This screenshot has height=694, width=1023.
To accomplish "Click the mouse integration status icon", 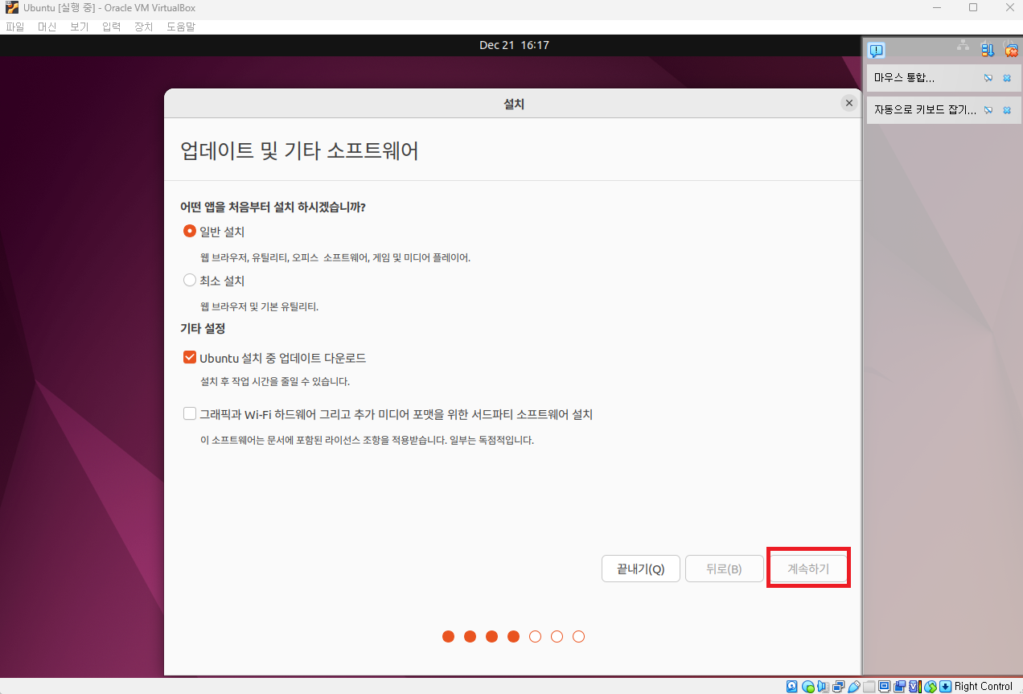I will click(931, 686).
